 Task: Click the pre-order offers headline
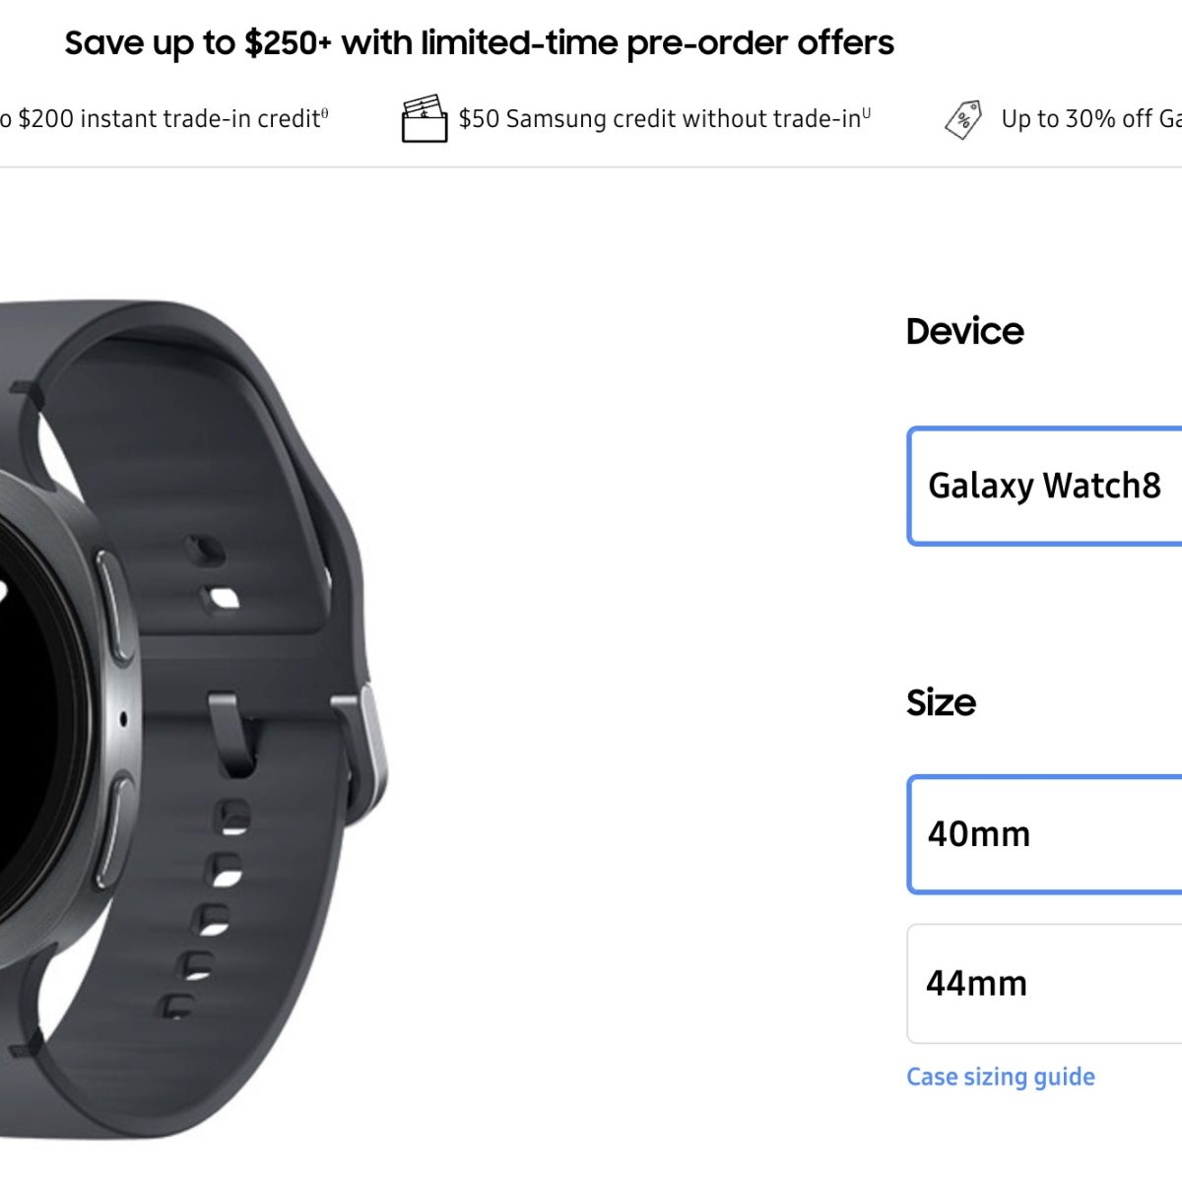click(479, 42)
